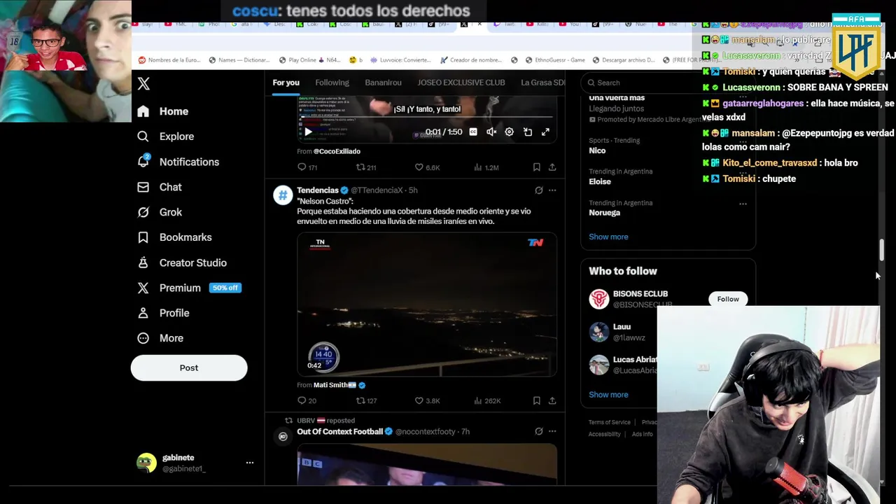
Task: Open the Tendencias account name
Action: coord(318,190)
